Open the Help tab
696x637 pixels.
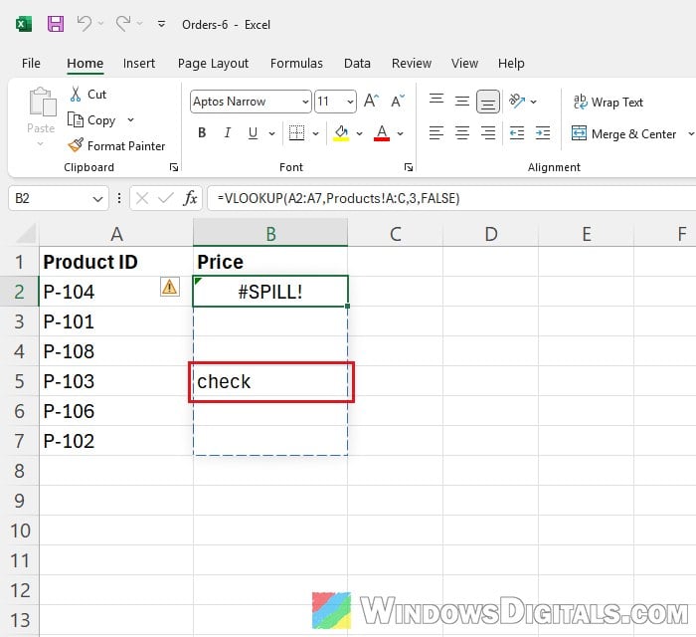pyautogui.click(x=511, y=63)
